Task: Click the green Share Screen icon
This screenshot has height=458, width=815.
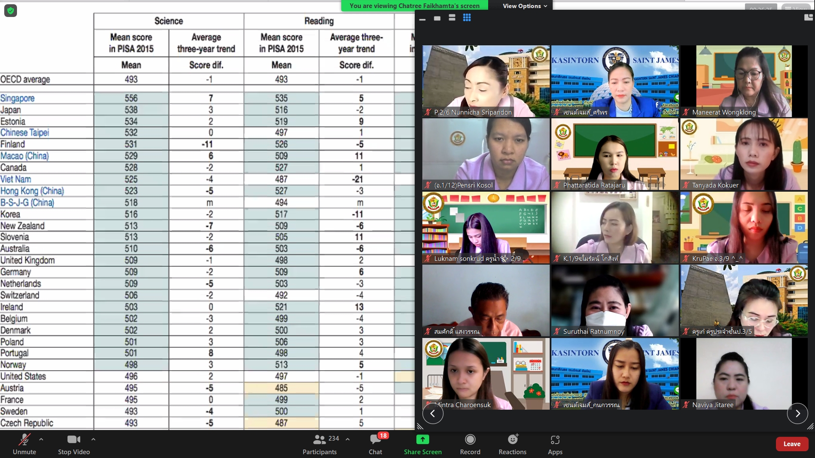Action: click(423, 439)
